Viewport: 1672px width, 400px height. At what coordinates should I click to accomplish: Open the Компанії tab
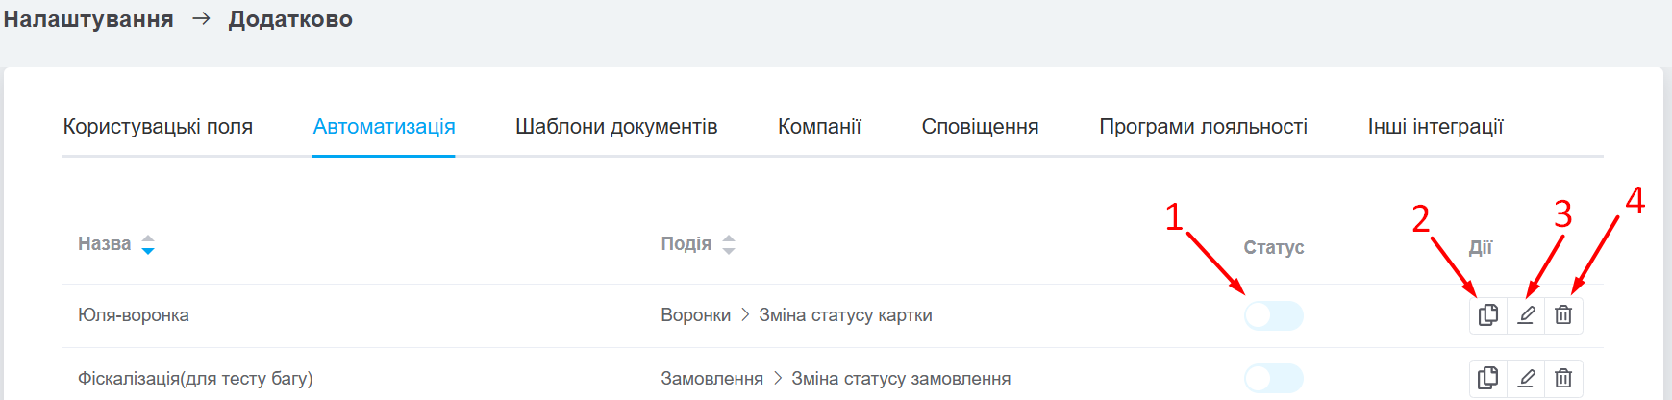pos(819,127)
